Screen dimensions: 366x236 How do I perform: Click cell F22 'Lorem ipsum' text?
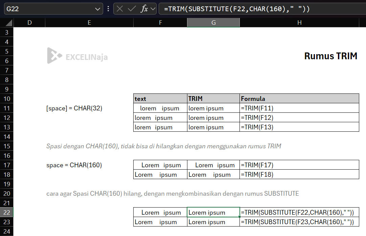[161, 213]
